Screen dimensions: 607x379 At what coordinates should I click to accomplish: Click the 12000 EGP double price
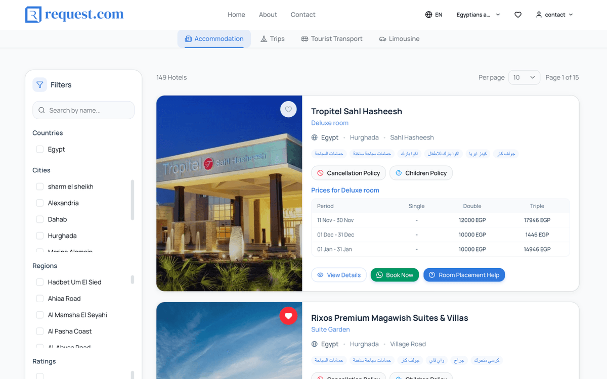[x=472, y=220]
